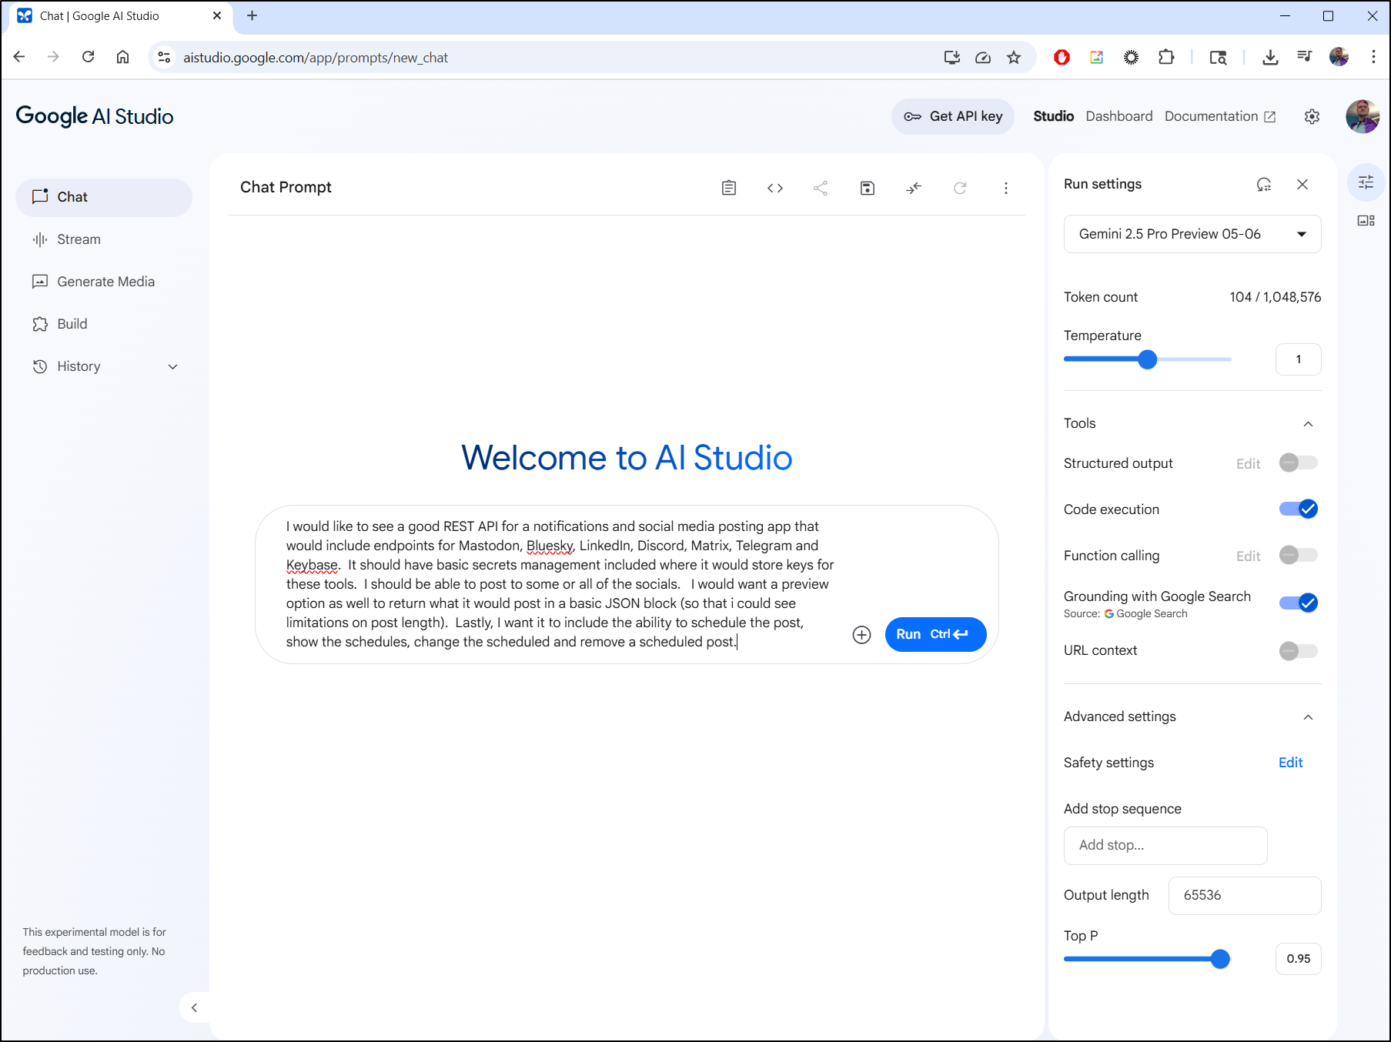Click the reset default settings icon
The height and width of the screenshot is (1042, 1391).
click(x=1263, y=185)
